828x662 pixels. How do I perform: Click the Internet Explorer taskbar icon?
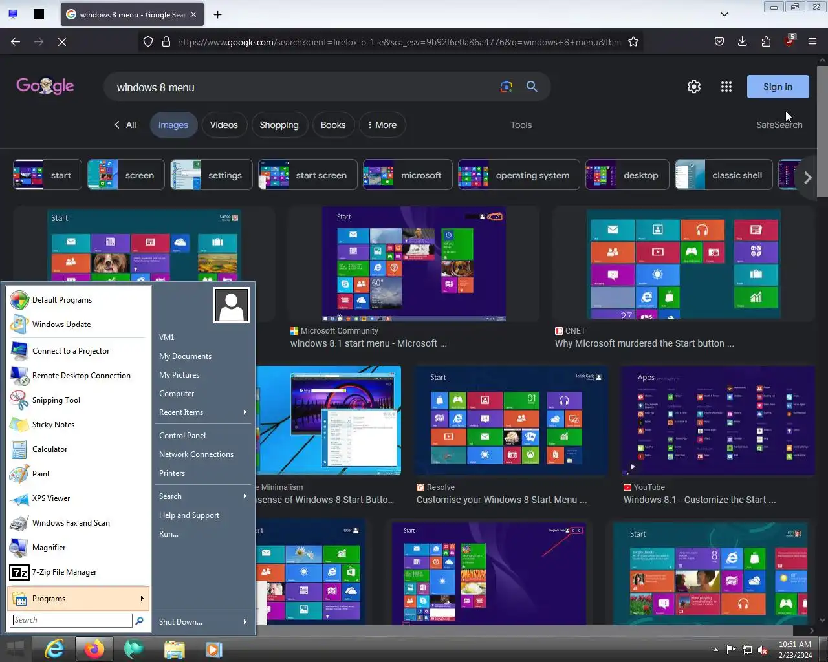coord(54,648)
